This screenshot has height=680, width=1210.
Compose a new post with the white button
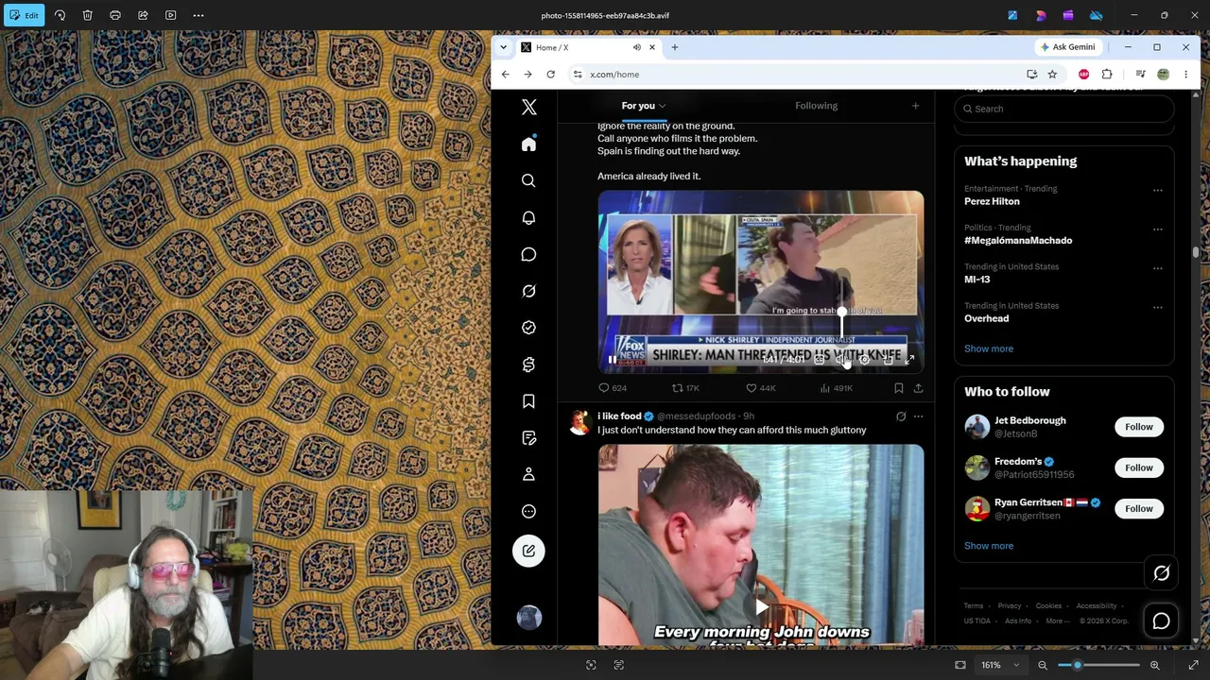[x=528, y=551]
